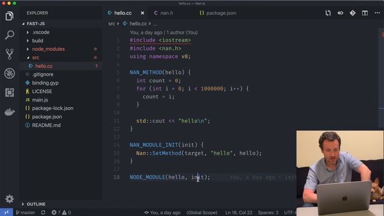This screenshot has width=384, height=216.
Task: Click the EXPLORER panel title
Action: click(37, 13)
